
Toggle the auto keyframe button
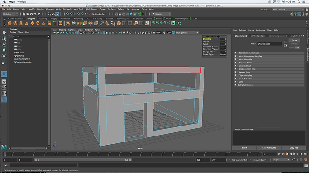pos(301,160)
